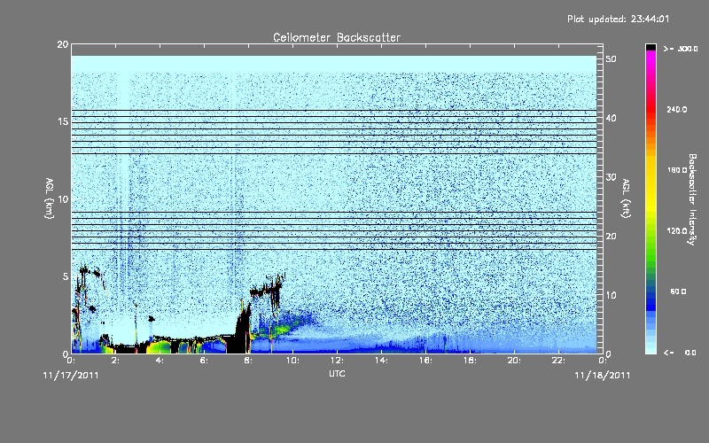The height and width of the screenshot is (443, 709).
Task: Click the "40" tick on kft axis
Action: pyautogui.click(x=612, y=118)
